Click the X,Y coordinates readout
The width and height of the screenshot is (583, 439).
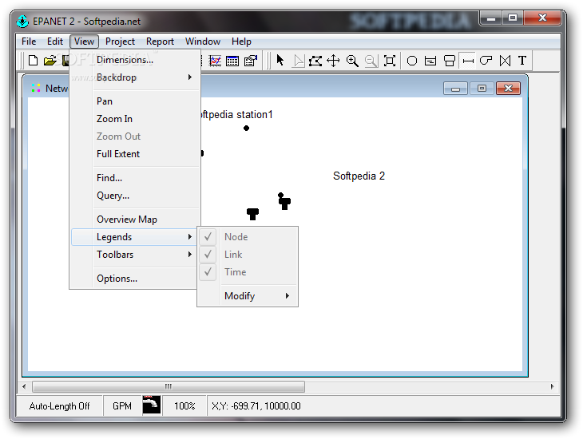[256, 406]
